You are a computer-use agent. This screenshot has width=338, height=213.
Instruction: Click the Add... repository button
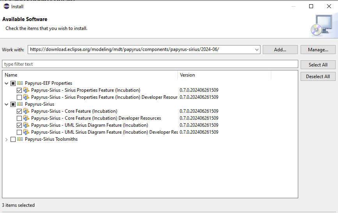[280, 50]
